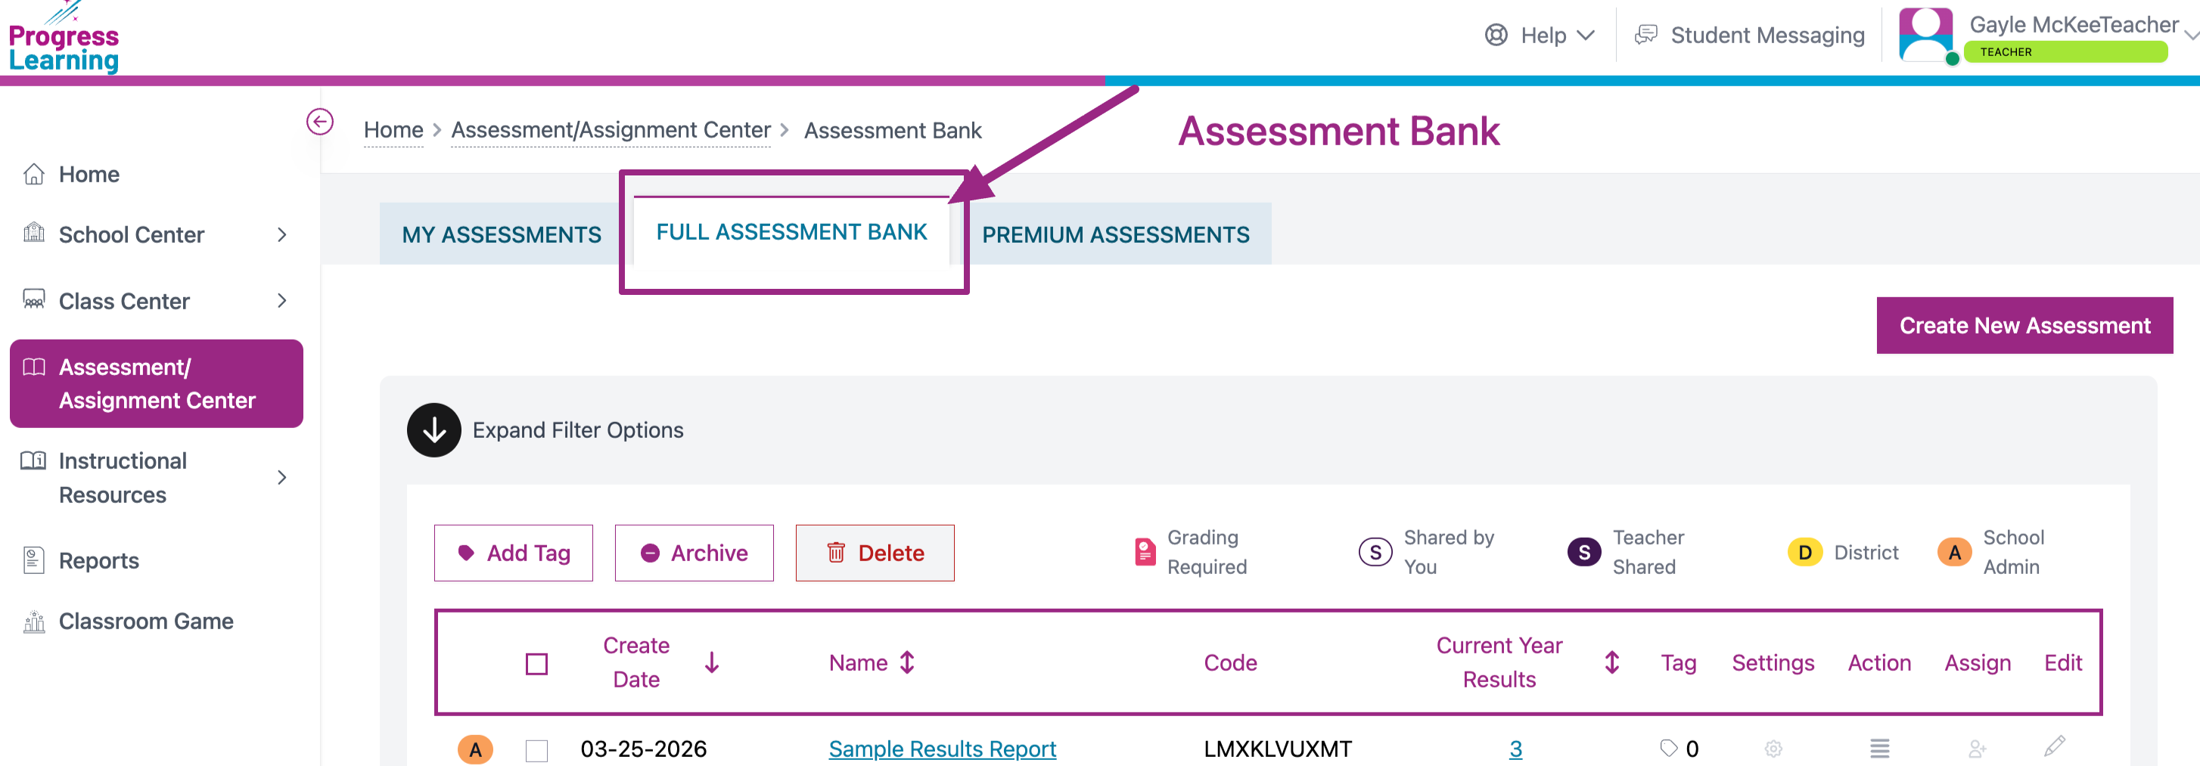Toggle the select-all checkbox in the table header
This screenshot has height=766, width=2200.
click(536, 663)
